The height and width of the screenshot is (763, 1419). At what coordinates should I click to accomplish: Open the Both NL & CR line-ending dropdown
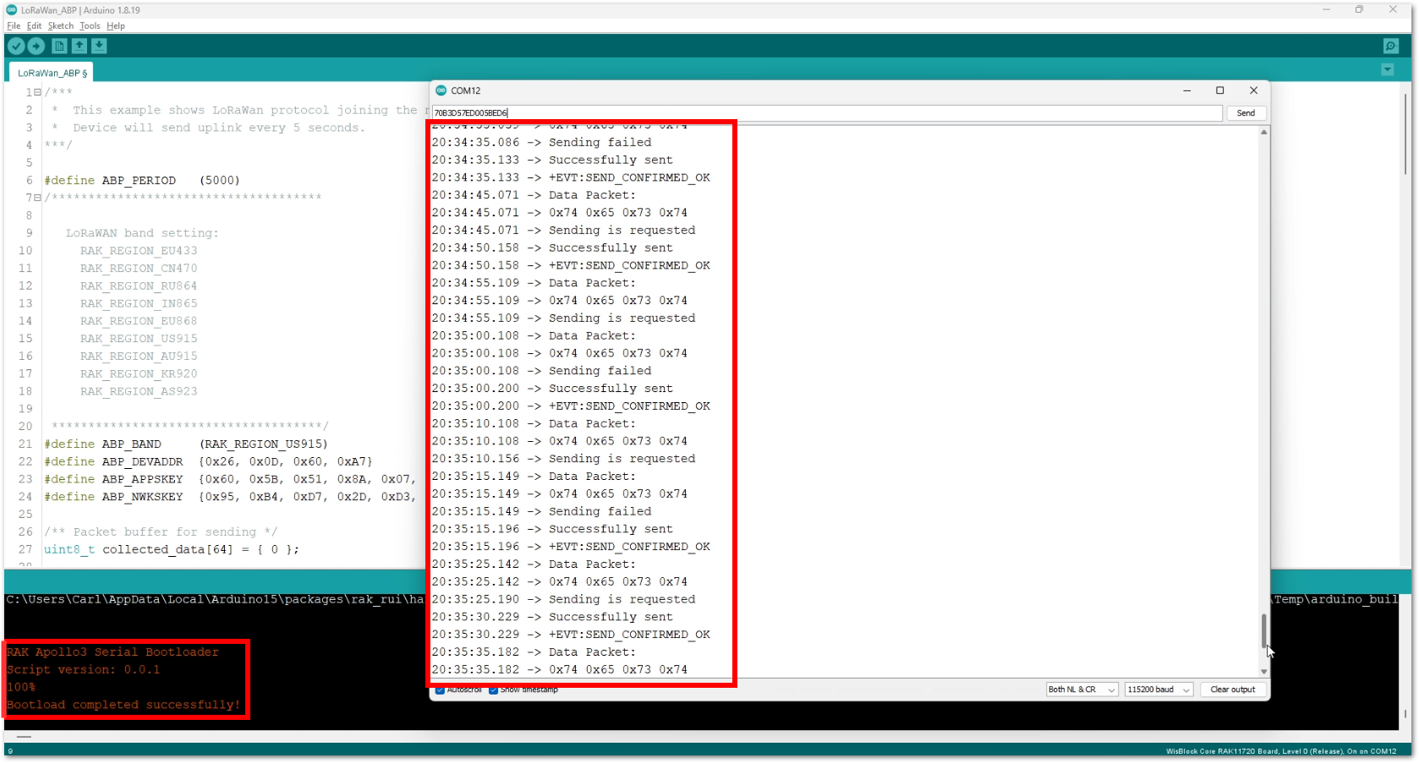click(x=1082, y=689)
